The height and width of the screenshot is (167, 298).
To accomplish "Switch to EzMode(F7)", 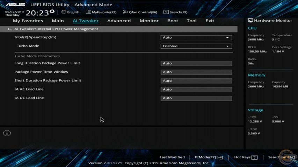I will point(209,157).
